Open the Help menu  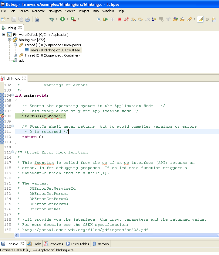[x=121, y=11]
